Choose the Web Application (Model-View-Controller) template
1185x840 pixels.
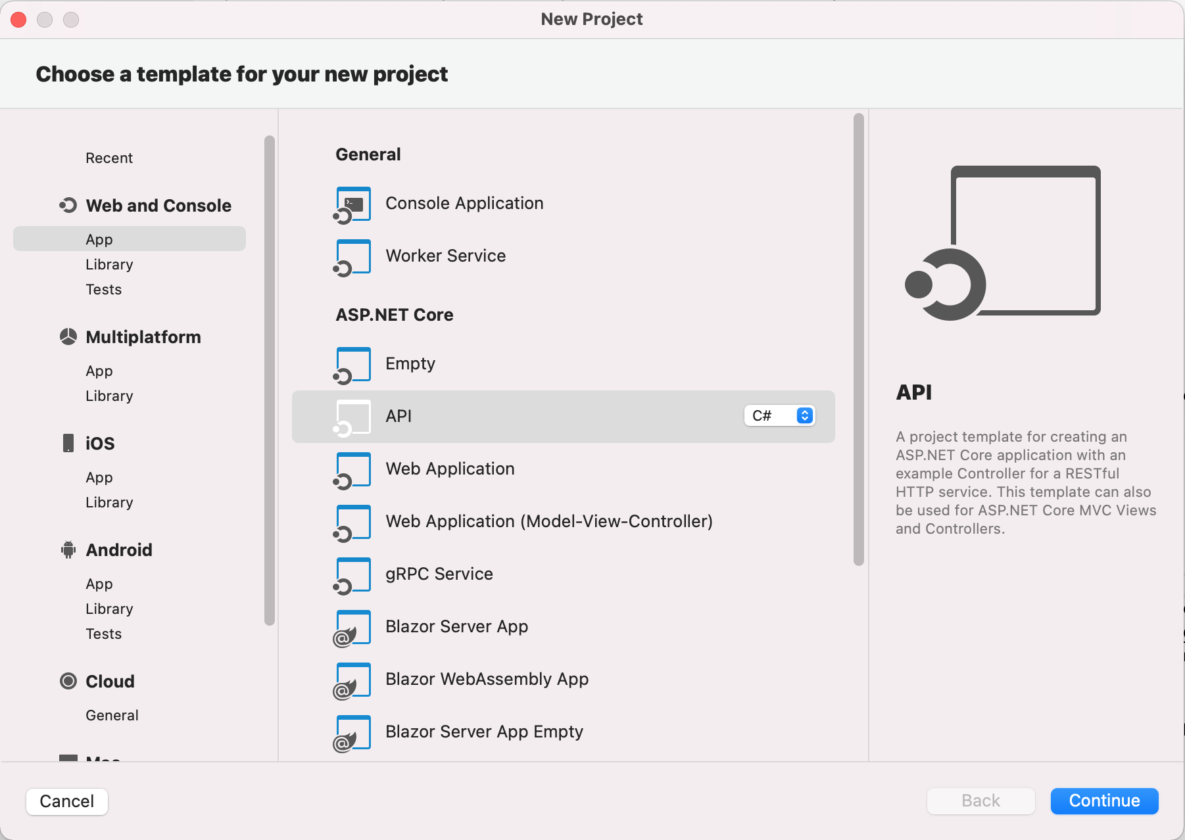click(x=548, y=521)
